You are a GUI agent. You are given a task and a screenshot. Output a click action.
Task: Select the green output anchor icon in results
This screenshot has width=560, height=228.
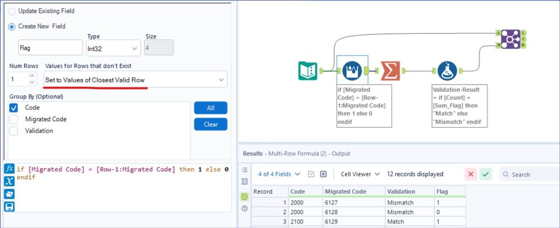[245, 196]
